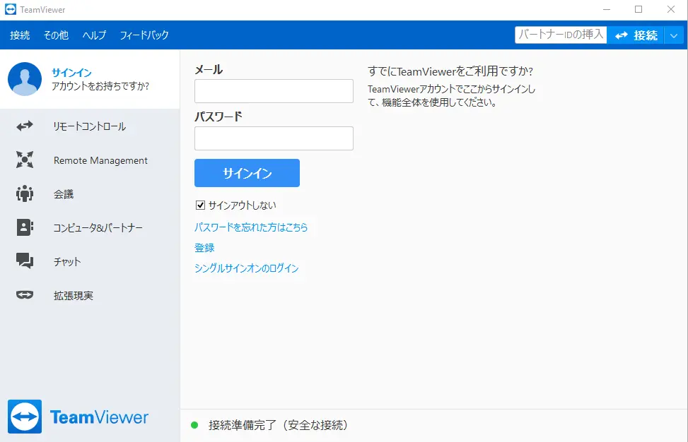Click the blue サインイン button
Image resolution: width=688 pixels, height=442 pixels.
[x=247, y=173]
